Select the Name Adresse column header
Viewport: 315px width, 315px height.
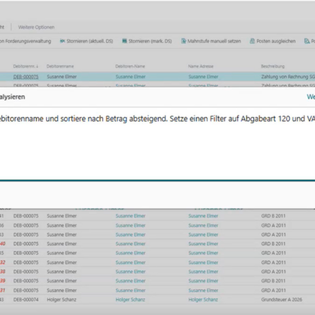[201, 66]
